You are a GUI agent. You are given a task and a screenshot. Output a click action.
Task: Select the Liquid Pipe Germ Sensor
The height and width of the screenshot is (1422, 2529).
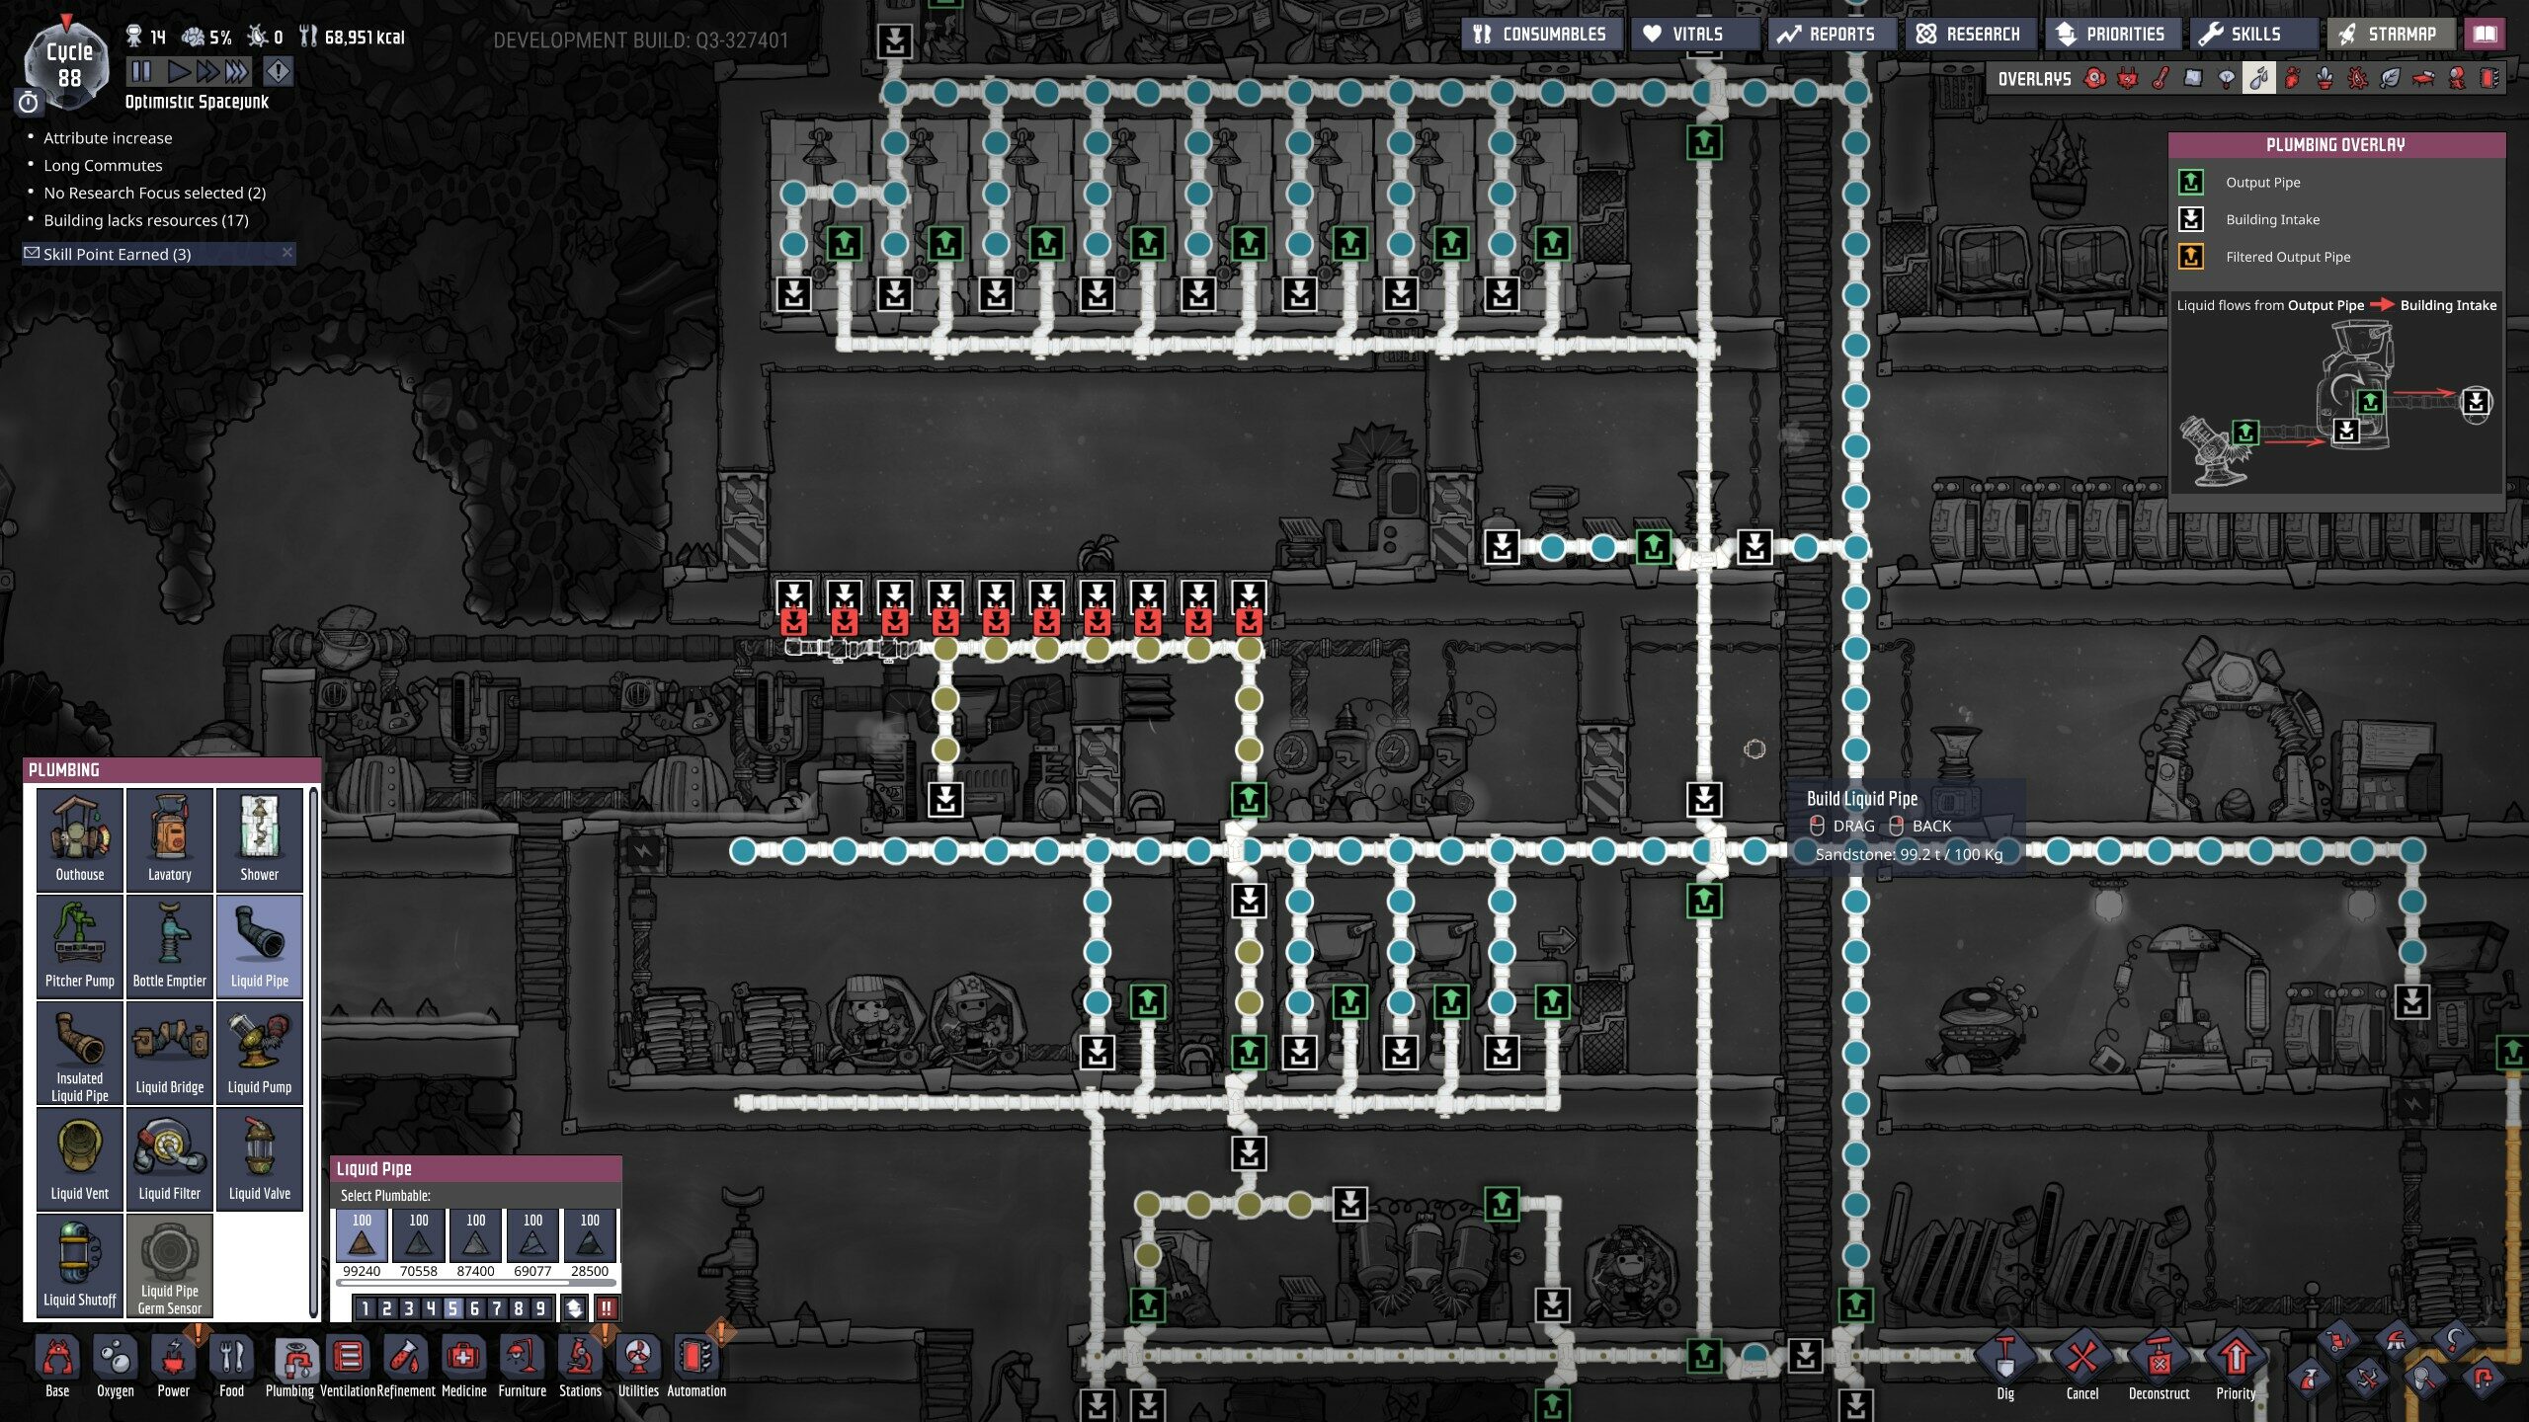(170, 1266)
